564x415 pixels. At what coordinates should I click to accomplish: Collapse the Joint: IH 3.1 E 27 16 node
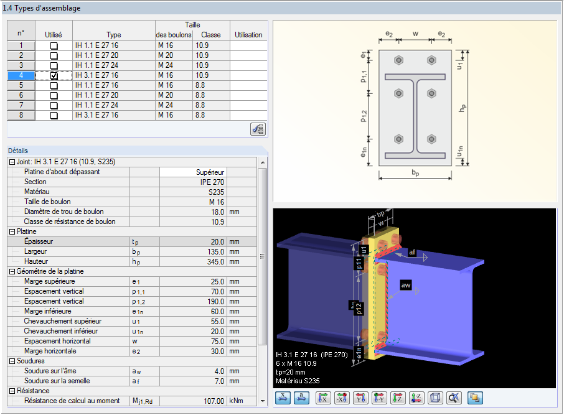pyautogui.click(x=12, y=162)
